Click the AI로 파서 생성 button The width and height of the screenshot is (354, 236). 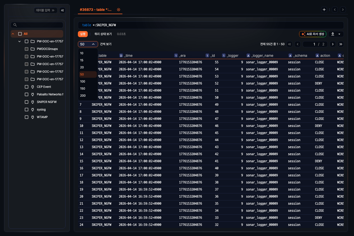tap(313, 34)
